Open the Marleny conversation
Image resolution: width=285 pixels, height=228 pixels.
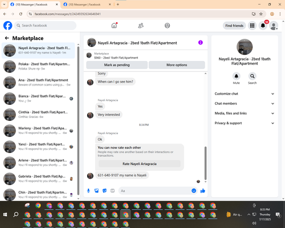[x=38, y=131]
